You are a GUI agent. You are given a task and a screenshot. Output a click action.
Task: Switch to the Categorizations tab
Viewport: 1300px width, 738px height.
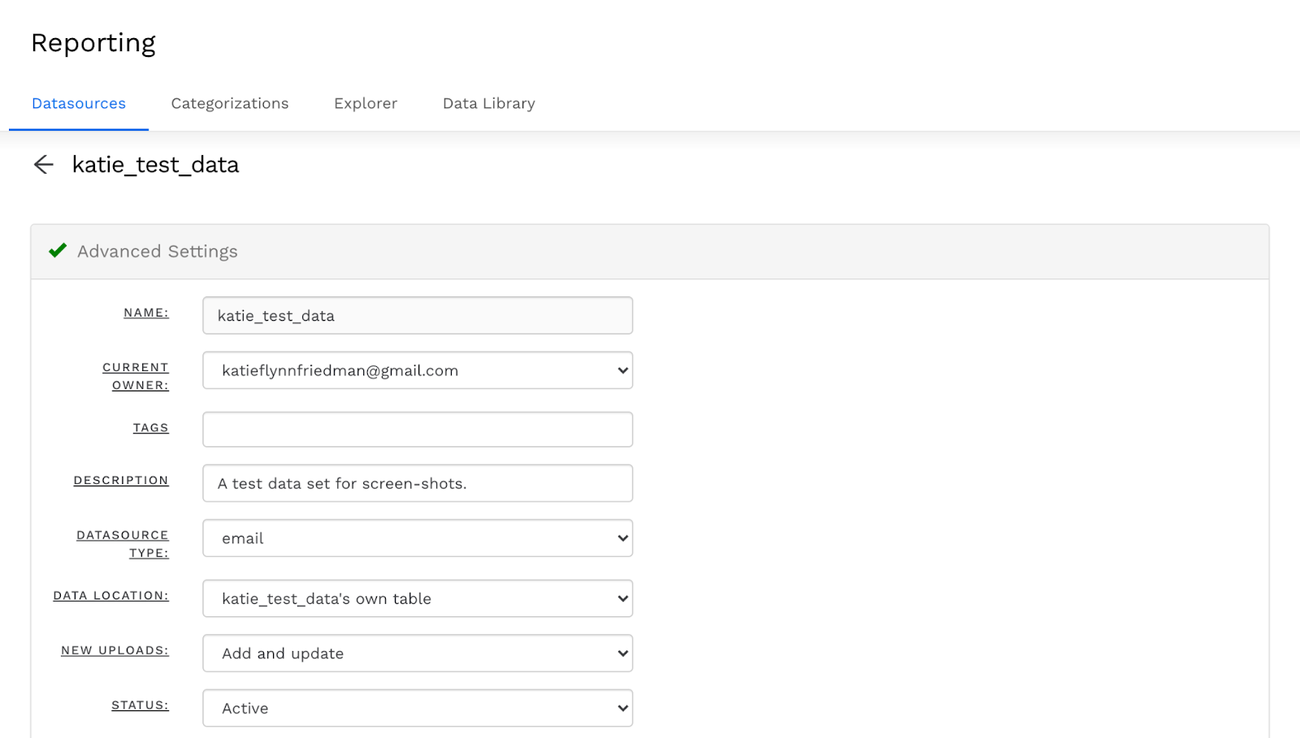pyautogui.click(x=230, y=104)
